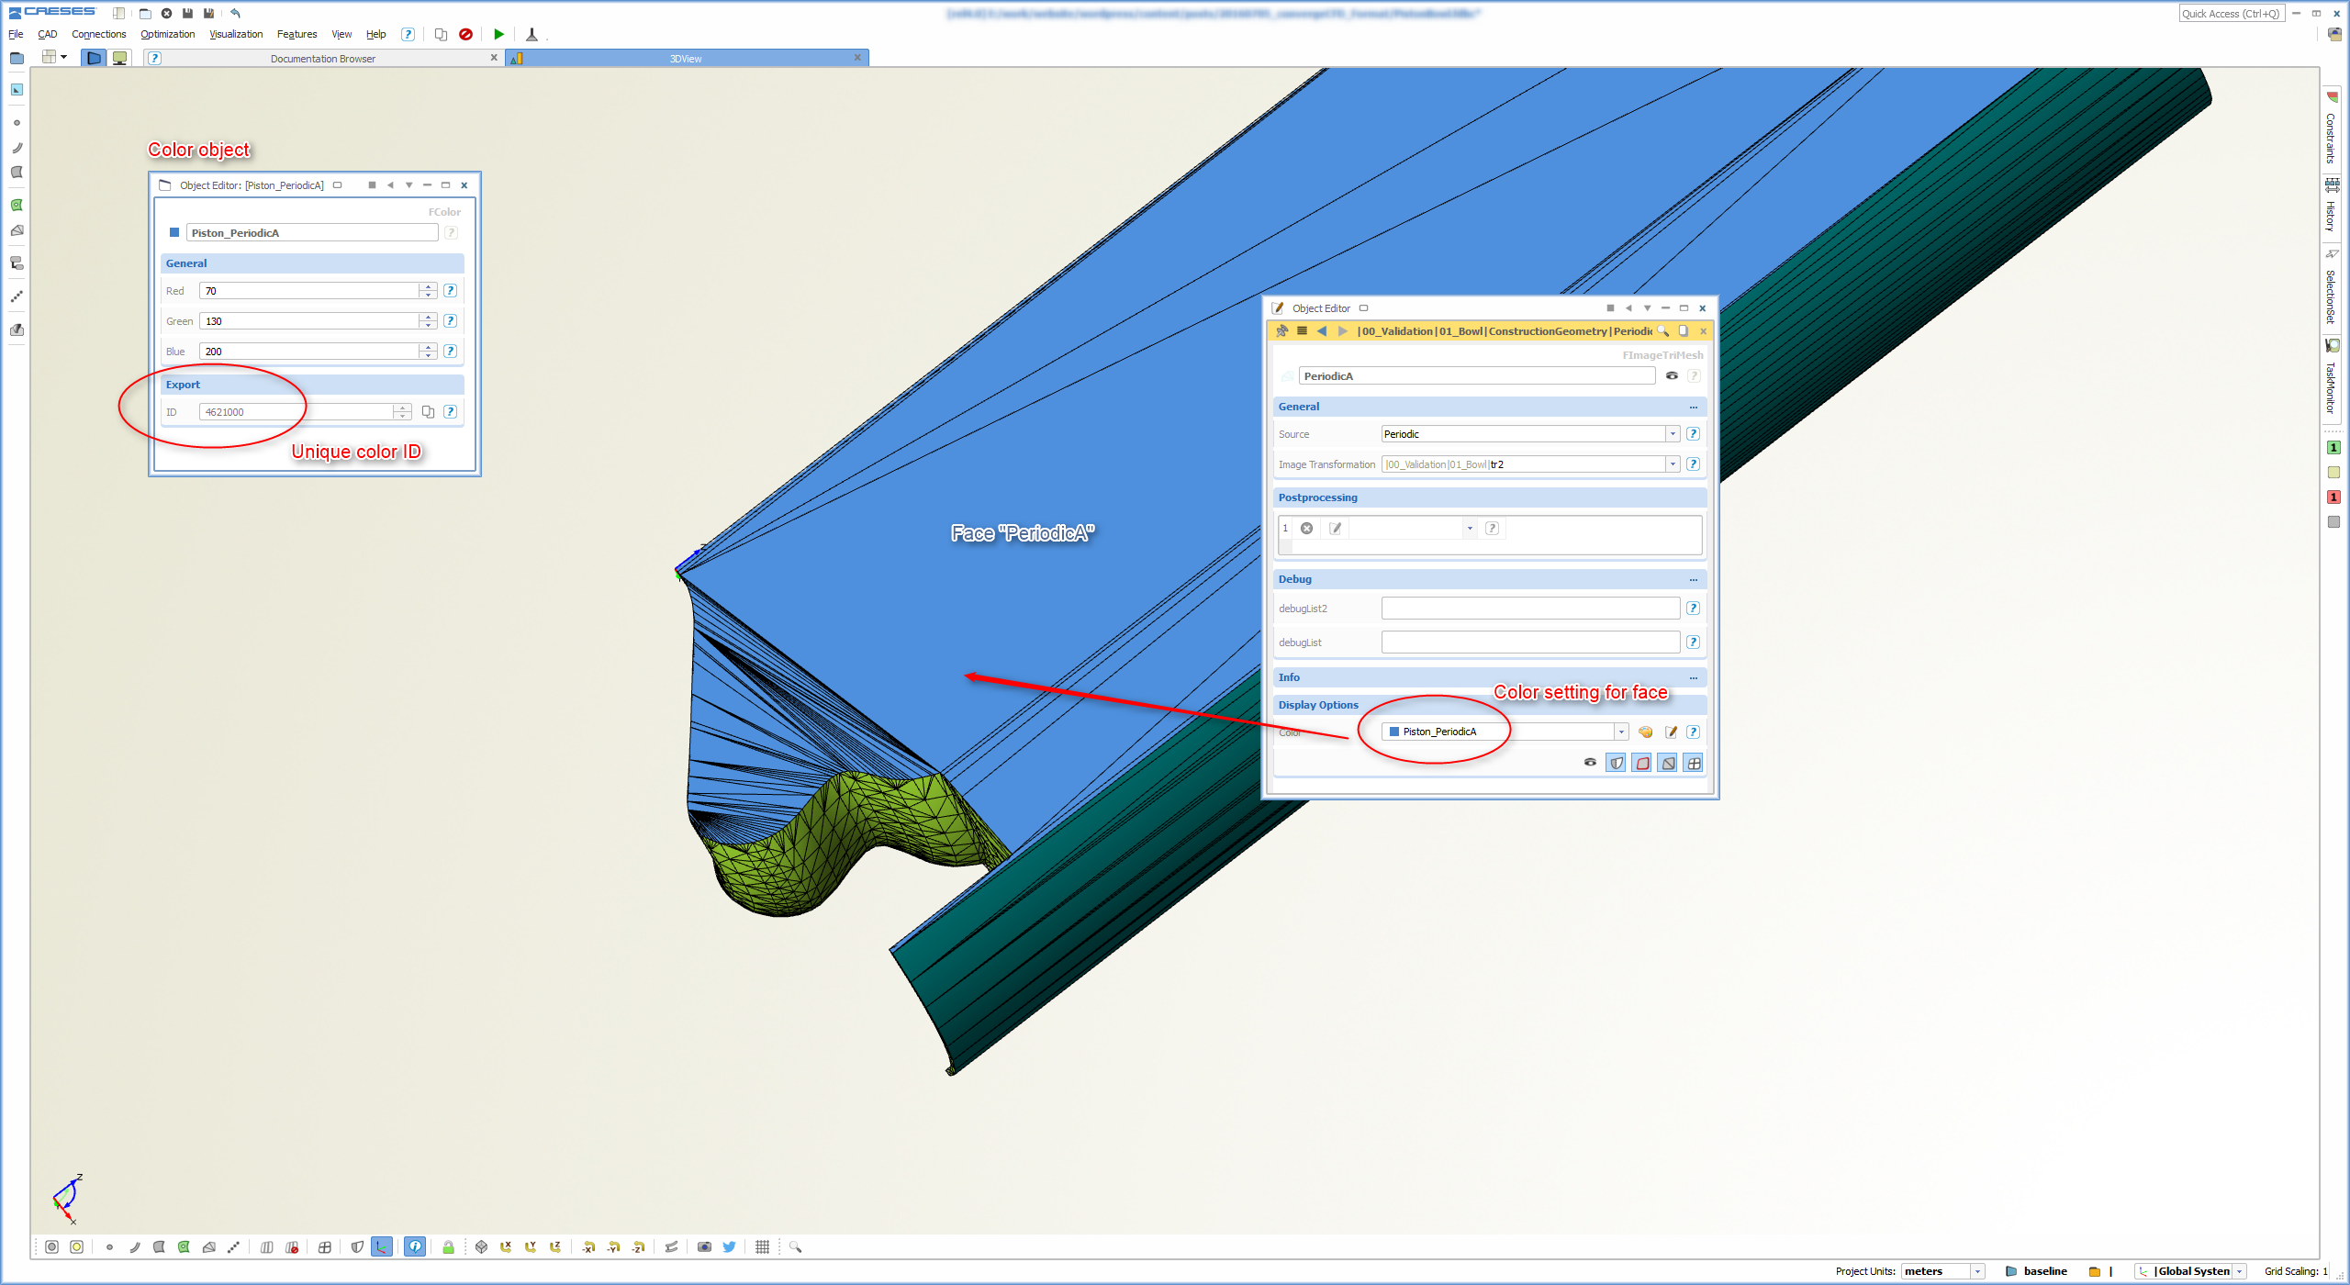
Task: Open the Optimization menu
Action: point(167,34)
